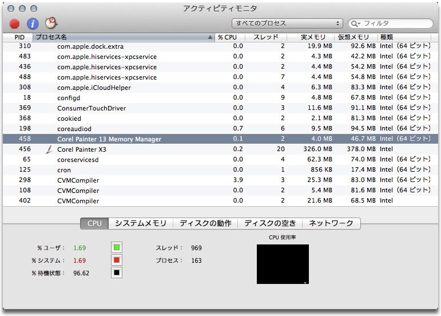This screenshot has width=441, height=316.
Task: Click the Sample Process stethoscope icon
Action: [x=51, y=23]
